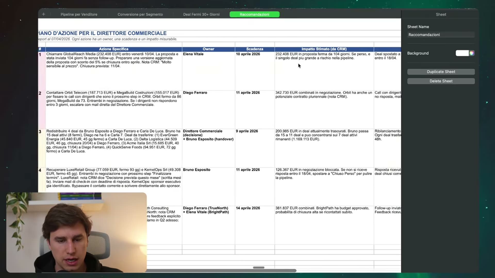Click the impact cell starting 381.837 EUR combinati
Image resolution: width=495 pixels, height=278 pixels.
click(x=324, y=225)
